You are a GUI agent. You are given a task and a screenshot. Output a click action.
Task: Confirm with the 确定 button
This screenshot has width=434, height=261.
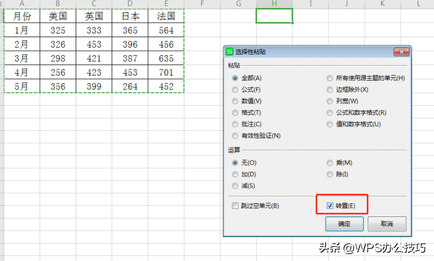344,224
